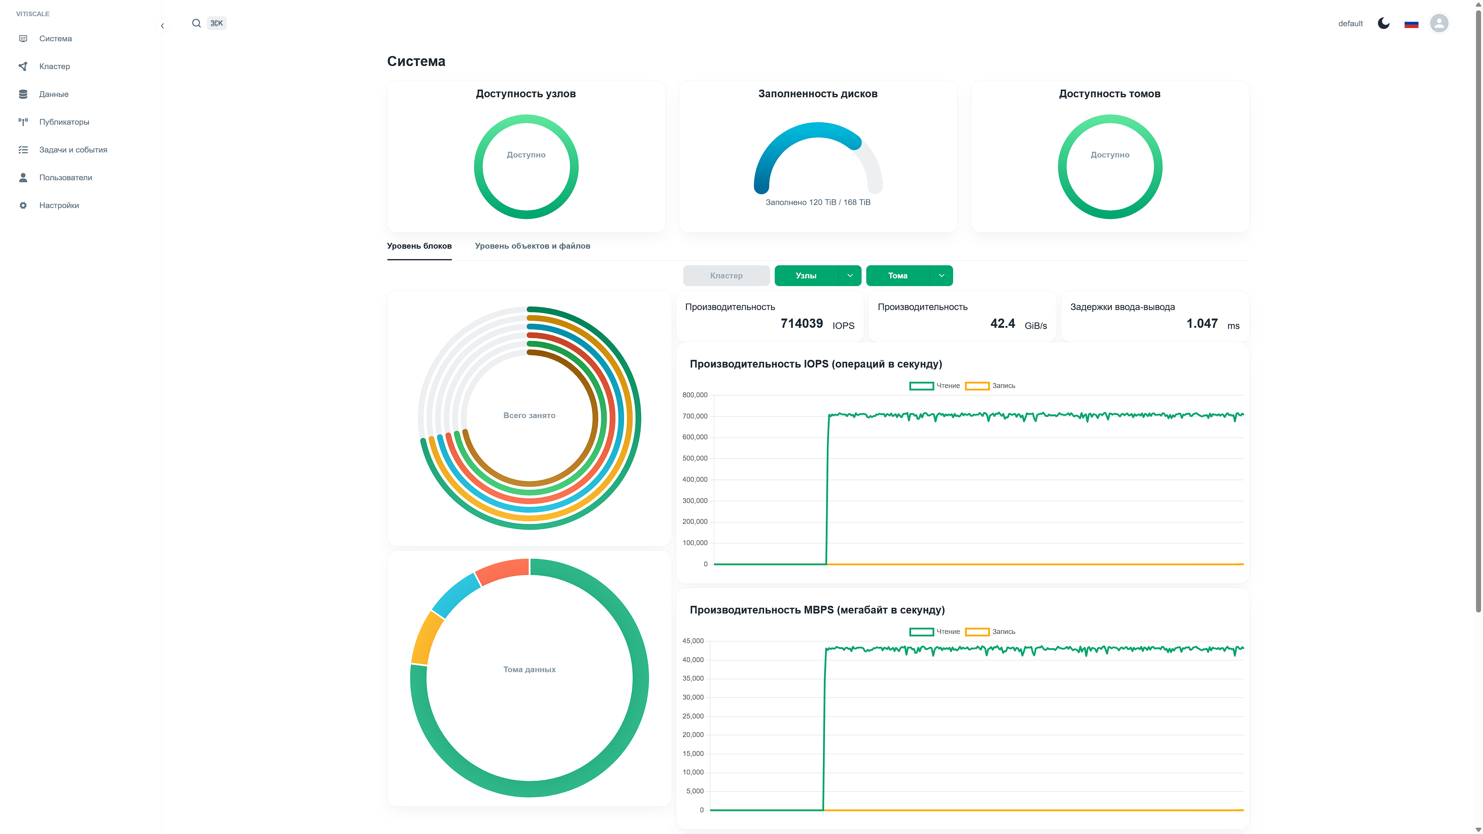1483x834 pixels.
Task: Open the Данные section
Action: click(54, 94)
